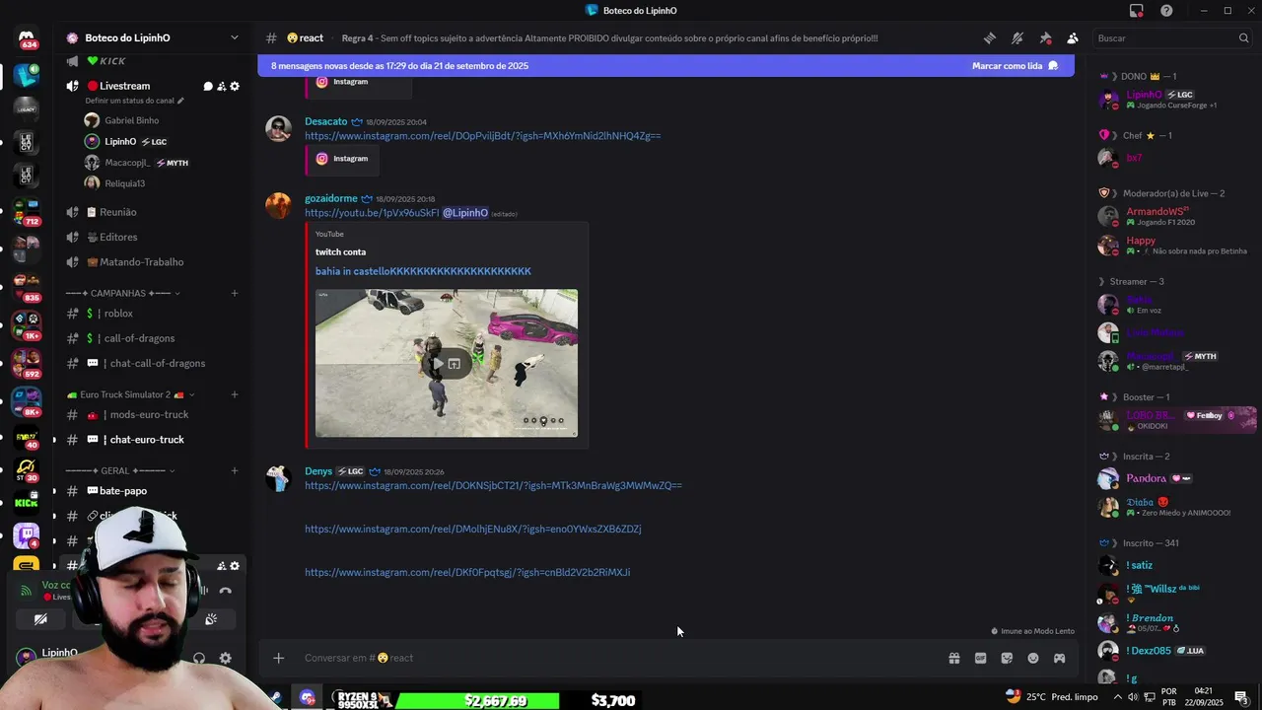Open Livestream channel chat bubble icon
This screenshot has width=1262, height=710.
(208, 87)
